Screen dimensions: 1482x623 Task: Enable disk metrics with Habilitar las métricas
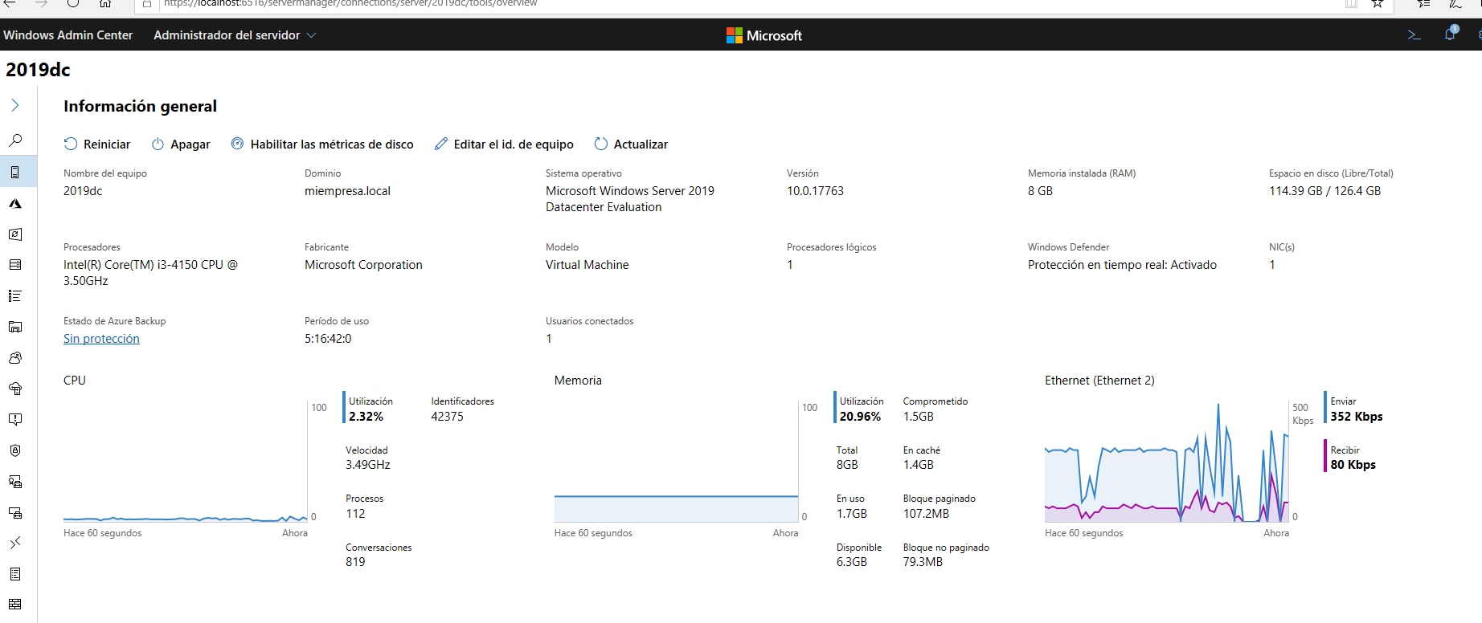[x=322, y=145]
